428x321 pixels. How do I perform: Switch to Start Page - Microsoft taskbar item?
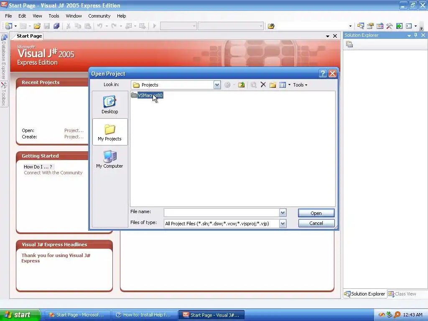click(x=77, y=315)
